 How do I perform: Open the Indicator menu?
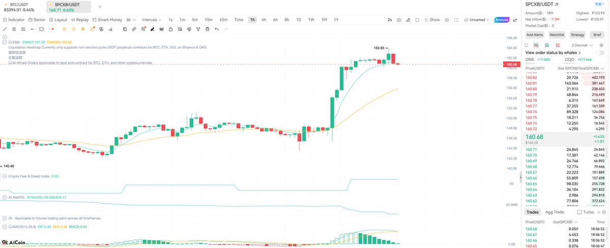click(14, 20)
